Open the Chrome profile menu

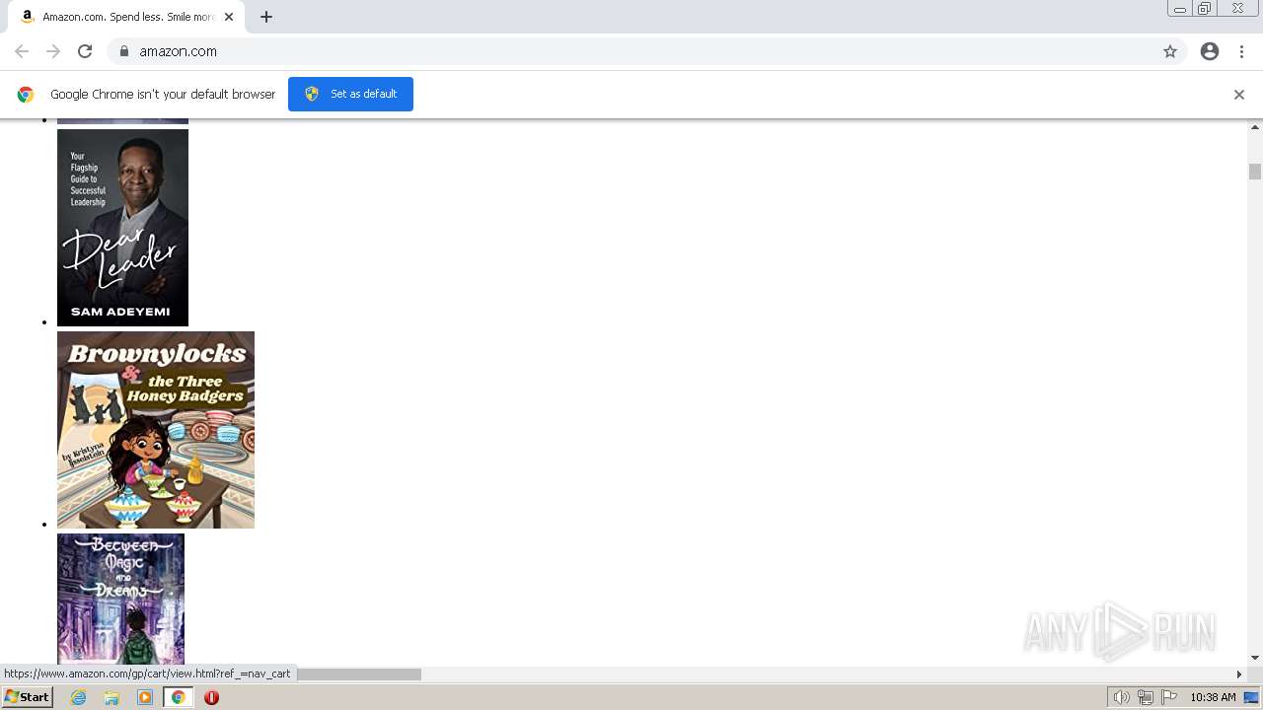[x=1210, y=51]
